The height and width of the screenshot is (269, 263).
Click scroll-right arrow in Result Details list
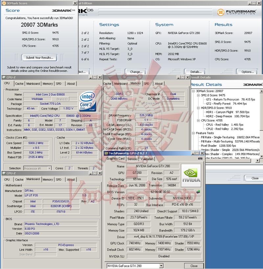pos(257,160)
